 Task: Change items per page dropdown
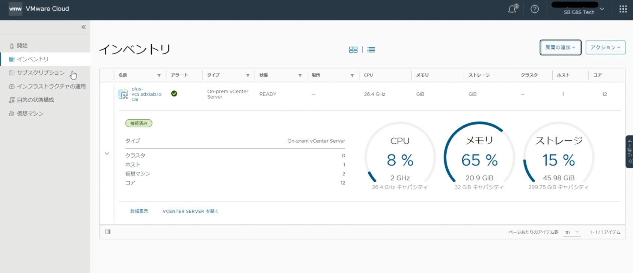(x=572, y=232)
